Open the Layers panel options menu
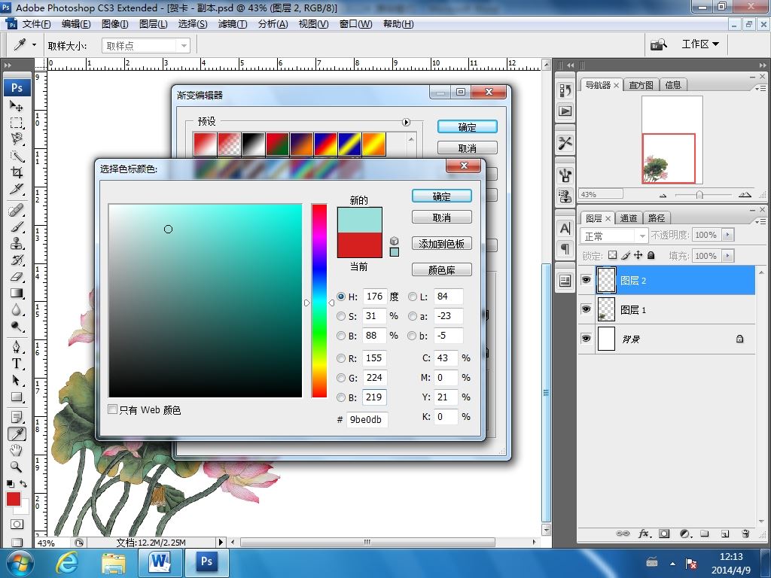This screenshot has height=578, width=771. pos(760,221)
